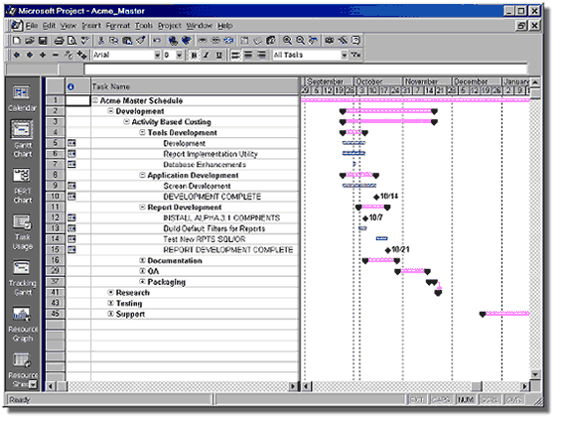
Task: Click the Gantt horizontal scrollbar thumb
Action: pos(477,386)
